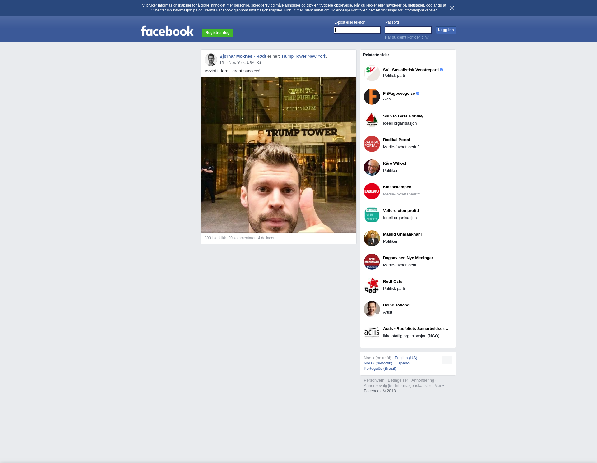
Task: Open Ship to Gaza Norway logo
Action: tap(372, 120)
